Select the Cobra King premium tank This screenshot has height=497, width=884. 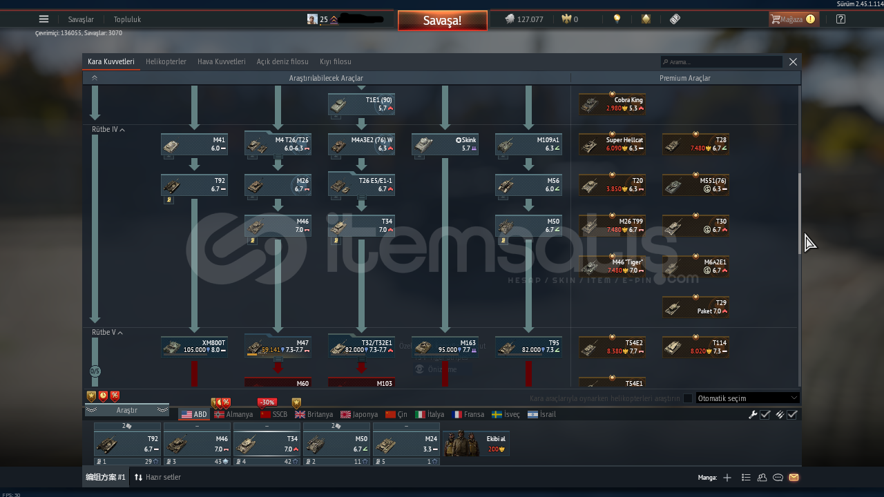[x=612, y=104]
